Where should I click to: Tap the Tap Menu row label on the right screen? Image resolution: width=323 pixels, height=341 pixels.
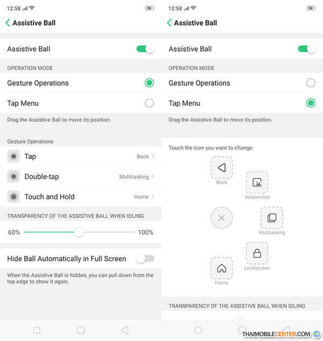[x=184, y=103]
